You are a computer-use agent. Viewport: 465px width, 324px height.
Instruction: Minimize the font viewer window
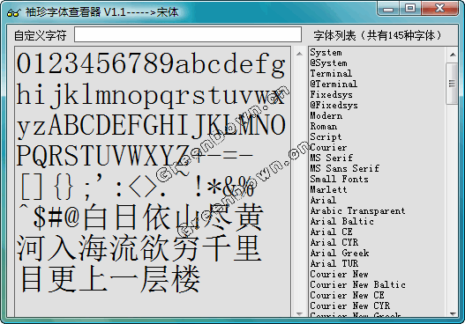click(x=388, y=8)
